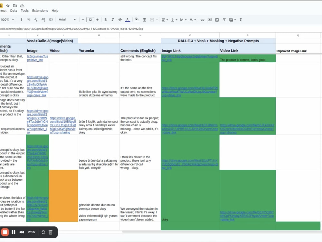Screen dimensions: 322x242
Task: Select the cell 'ilk iletilen çıktı ile aynı kalmış'
Action: click(x=99, y=80)
